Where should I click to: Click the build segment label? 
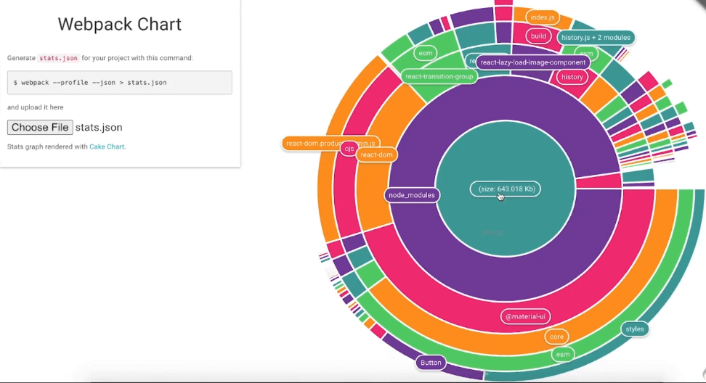coord(538,36)
